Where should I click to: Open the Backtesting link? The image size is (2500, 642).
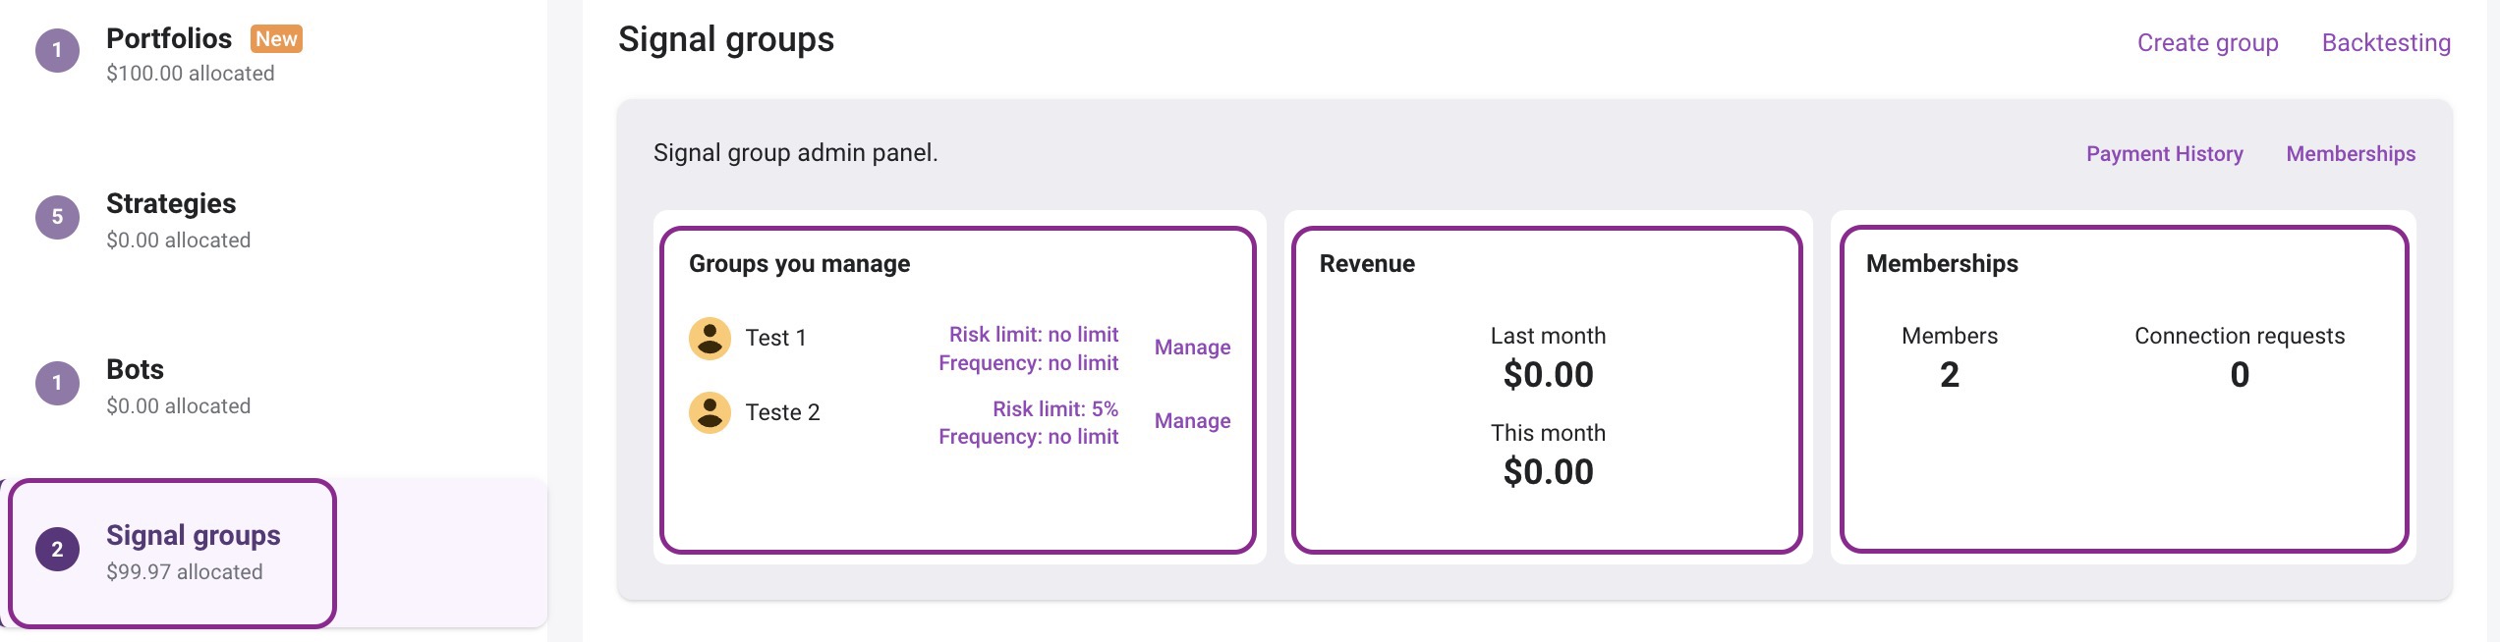coord(2386,43)
